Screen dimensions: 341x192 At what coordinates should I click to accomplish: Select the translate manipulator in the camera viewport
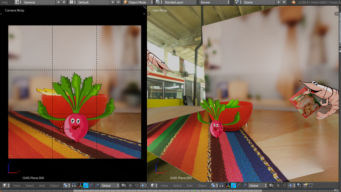click(86, 185)
